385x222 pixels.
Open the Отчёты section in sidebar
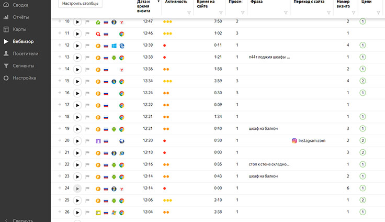click(20, 17)
